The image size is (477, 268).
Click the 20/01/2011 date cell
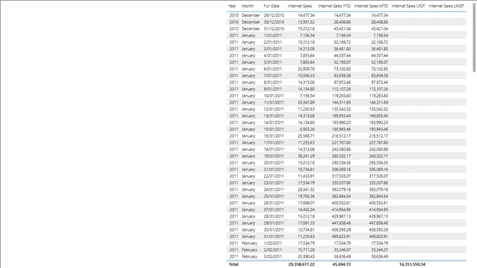(274, 162)
